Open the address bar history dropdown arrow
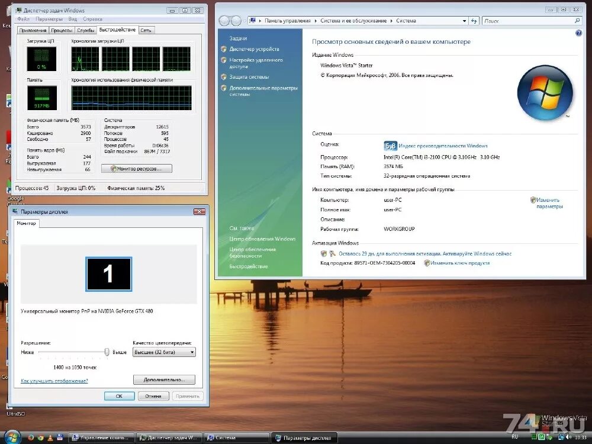Image resolution: width=592 pixels, height=444 pixels. tap(464, 21)
